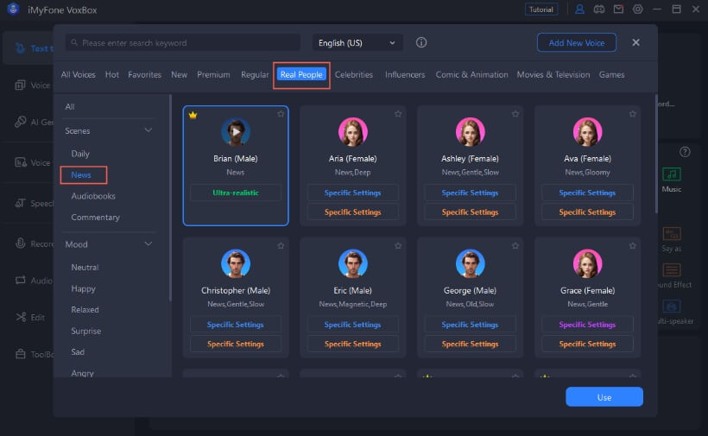Favorite Eric (Male) with star

(x=398, y=245)
